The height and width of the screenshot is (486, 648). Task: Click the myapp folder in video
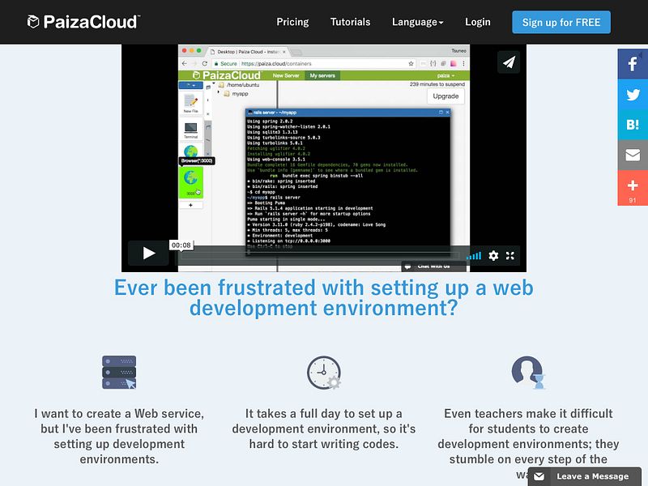[x=236, y=94]
